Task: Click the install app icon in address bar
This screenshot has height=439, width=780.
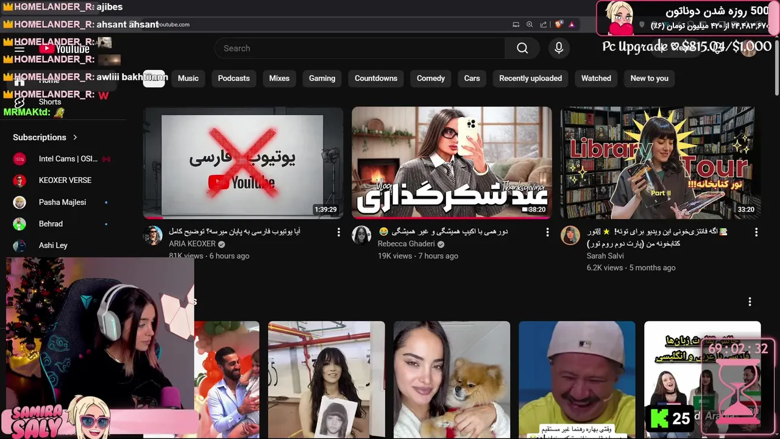Action: tap(516, 24)
